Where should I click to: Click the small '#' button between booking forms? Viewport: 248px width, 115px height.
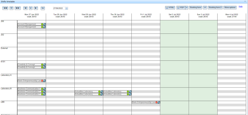[x=205, y=7]
